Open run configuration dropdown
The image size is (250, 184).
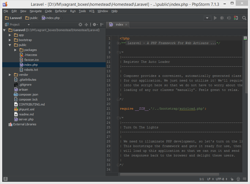207,18
